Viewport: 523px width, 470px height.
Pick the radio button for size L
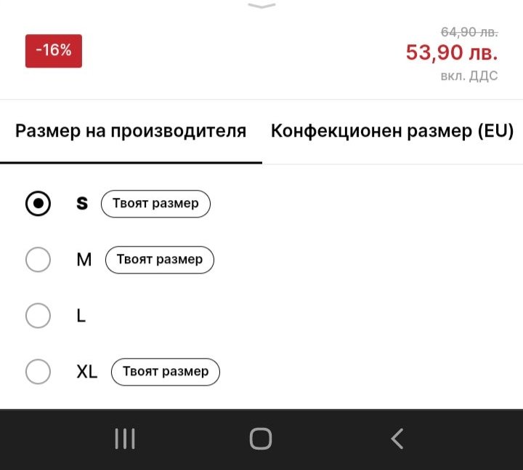tap(38, 316)
